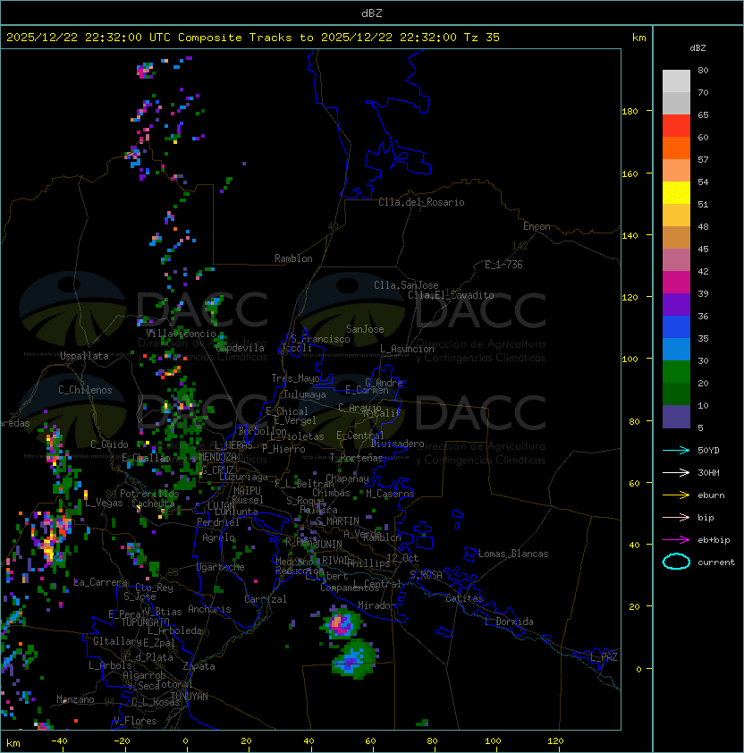Click the 'Ugarteche' label
Viewport: 744px width, 753px height.
pyautogui.click(x=221, y=567)
